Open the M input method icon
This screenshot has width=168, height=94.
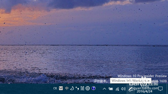tap(61, 88)
